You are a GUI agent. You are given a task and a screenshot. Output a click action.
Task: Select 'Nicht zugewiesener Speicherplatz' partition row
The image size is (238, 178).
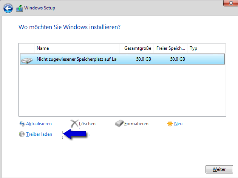coord(122,59)
